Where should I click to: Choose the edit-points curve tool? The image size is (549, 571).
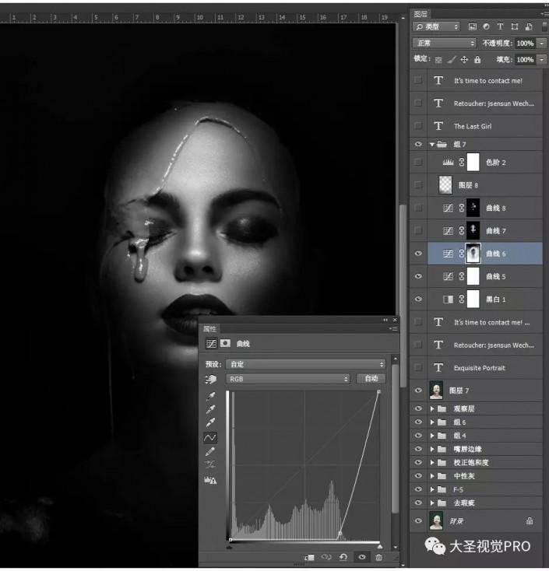pos(210,438)
